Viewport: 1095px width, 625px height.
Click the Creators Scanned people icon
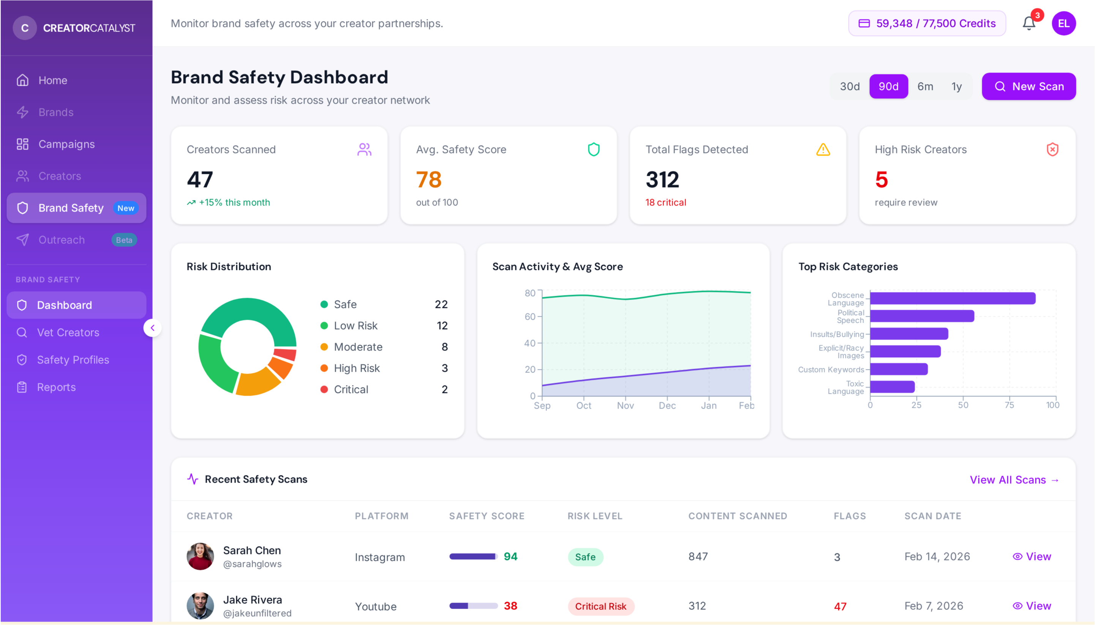click(364, 149)
